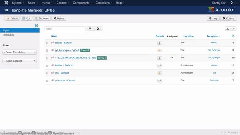The image size is (240, 135).
Task: Click the Default toolbar button
Action: point(12,18)
